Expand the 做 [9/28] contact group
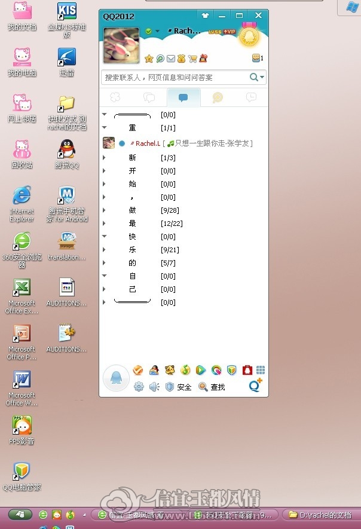The image size is (361, 529). 104,210
